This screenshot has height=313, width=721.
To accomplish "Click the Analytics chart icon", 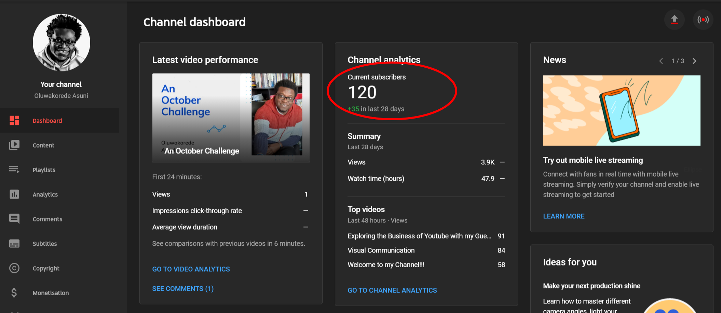I will pyautogui.click(x=14, y=194).
